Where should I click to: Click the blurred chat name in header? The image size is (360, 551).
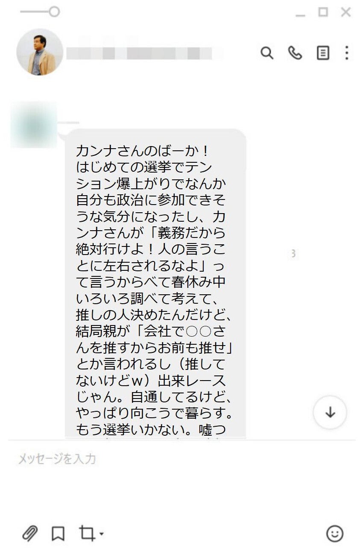click(144, 53)
